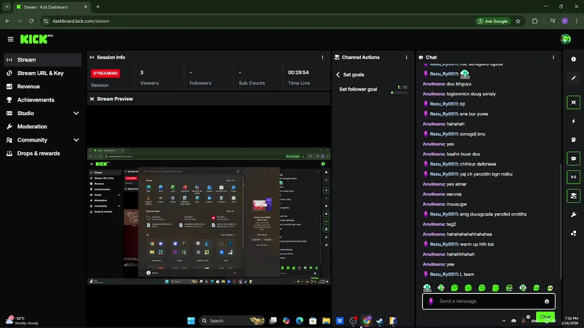Open Channel Actions three-dot options
584x328 pixels.
(407, 57)
